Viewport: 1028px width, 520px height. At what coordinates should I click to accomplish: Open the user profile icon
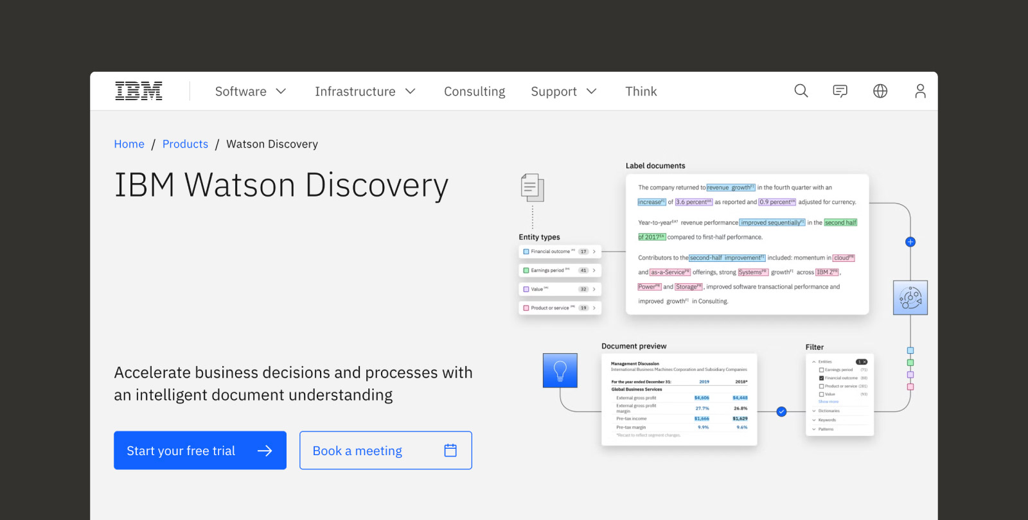click(x=920, y=91)
